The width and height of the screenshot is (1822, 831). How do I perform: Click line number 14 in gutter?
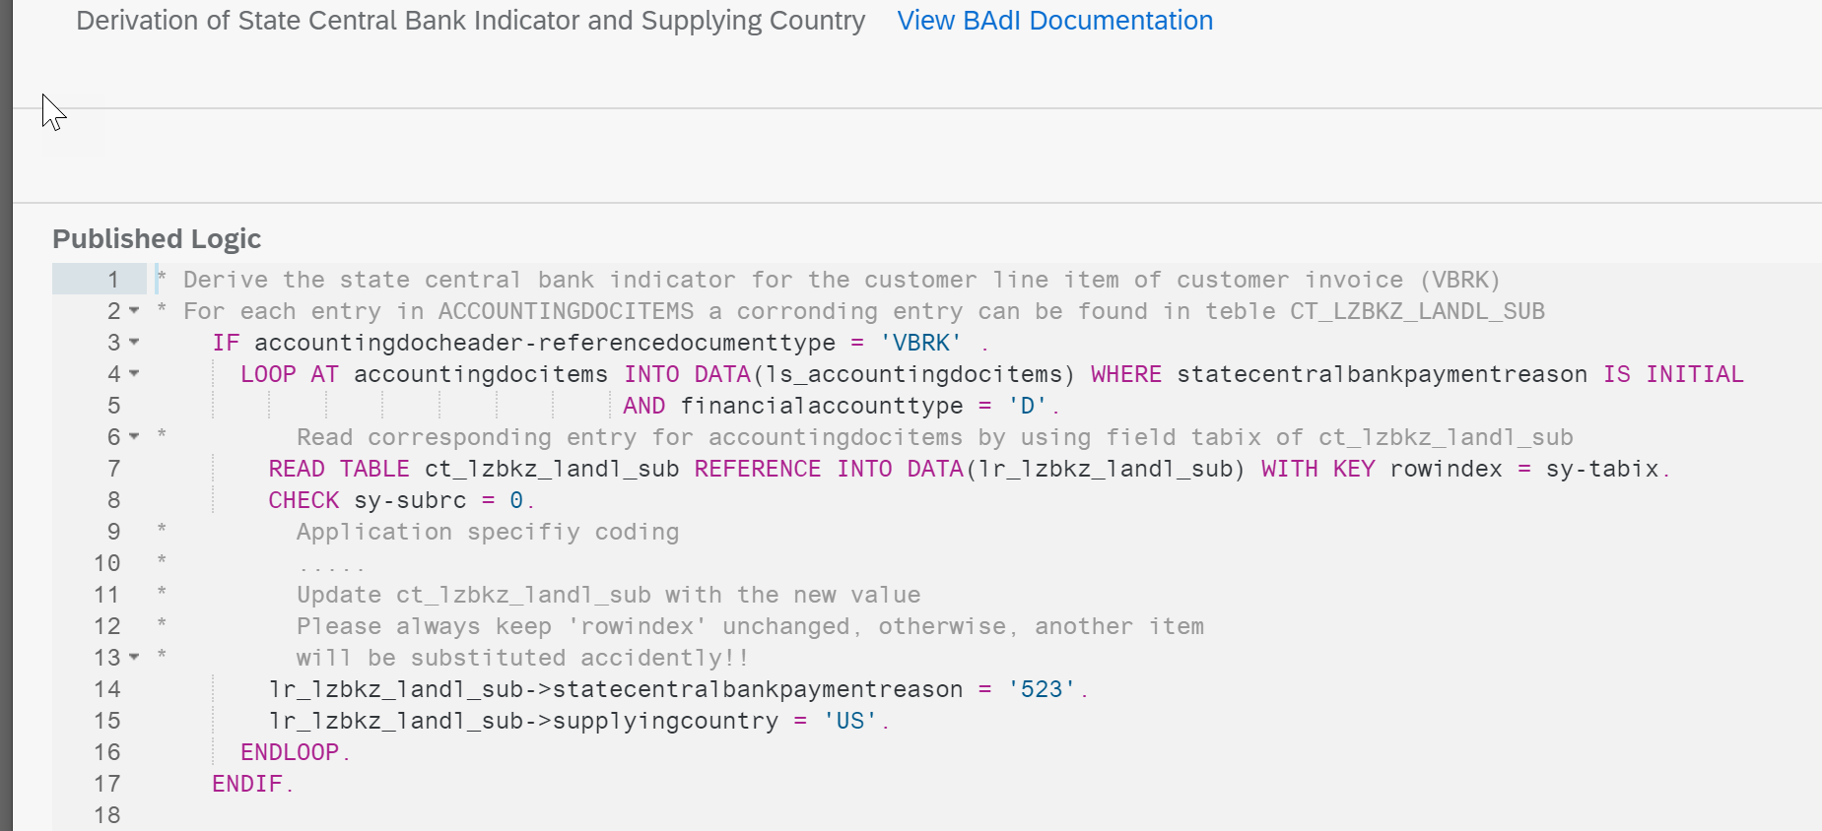click(107, 689)
